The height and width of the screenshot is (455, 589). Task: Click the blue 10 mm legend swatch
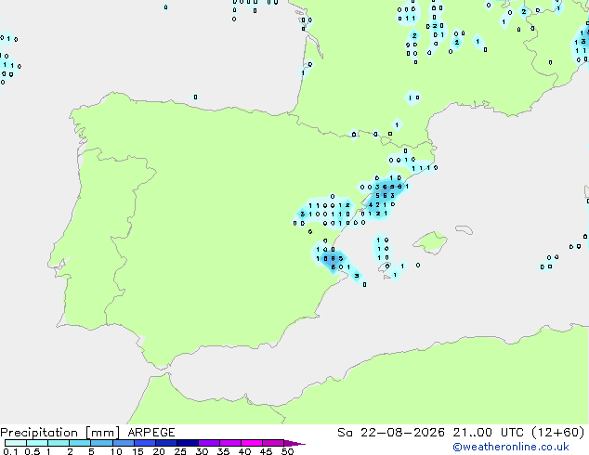pyautogui.click(x=124, y=443)
